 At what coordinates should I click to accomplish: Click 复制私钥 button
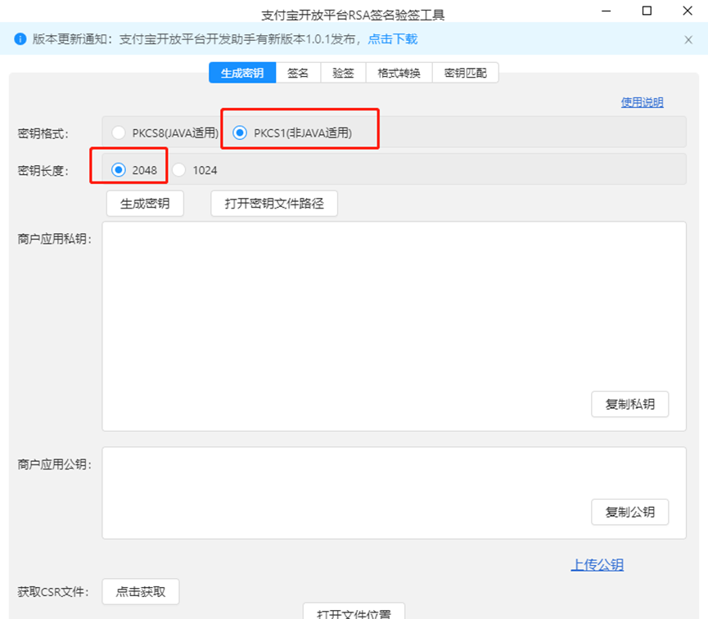630,404
